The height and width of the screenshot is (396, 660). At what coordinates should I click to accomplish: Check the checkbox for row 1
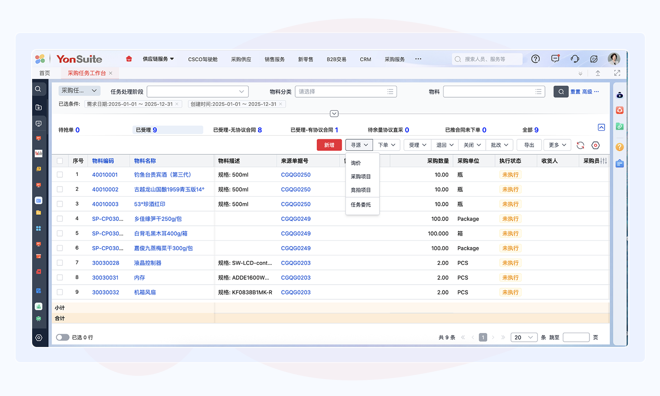point(60,175)
